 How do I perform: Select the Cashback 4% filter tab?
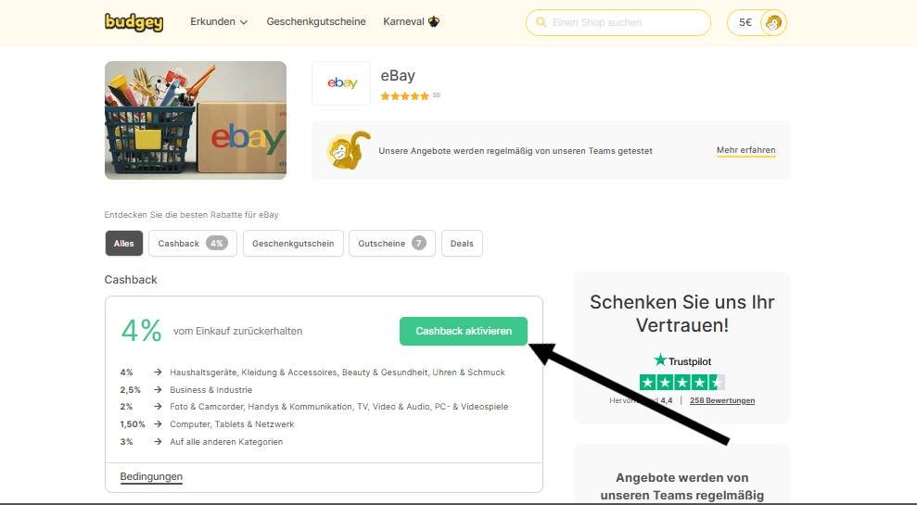(193, 243)
